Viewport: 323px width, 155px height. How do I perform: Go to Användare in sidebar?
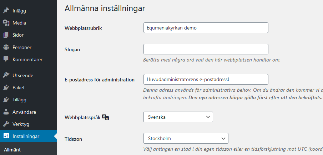click(x=28, y=112)
